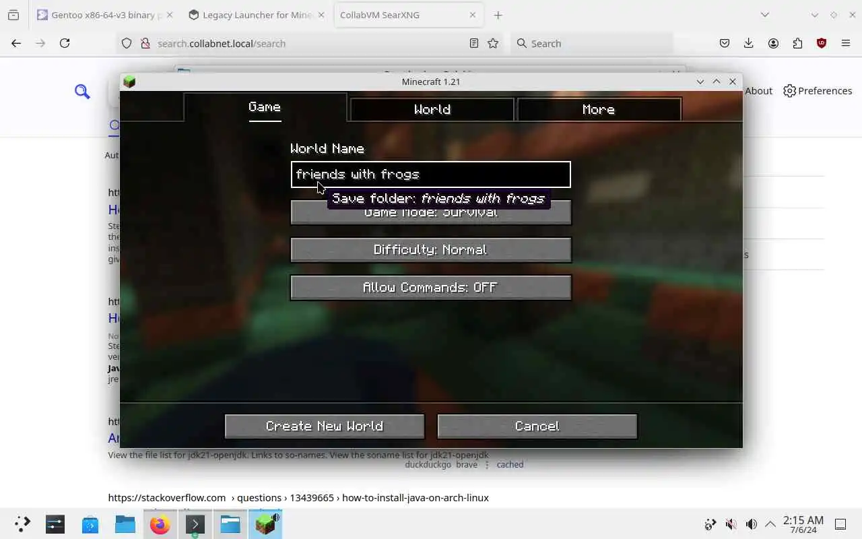Screen dimensions: 862x539
Task: Select the Gentoo x86-64-v3 binary browser tab
Action: click(x=105, y=15)
